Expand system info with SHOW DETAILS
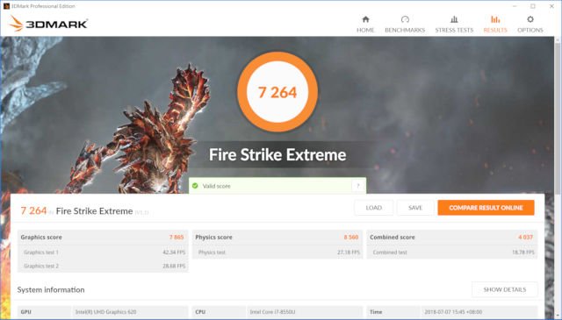The height and width of the screenshot is (320, 562). pos(505,289)
